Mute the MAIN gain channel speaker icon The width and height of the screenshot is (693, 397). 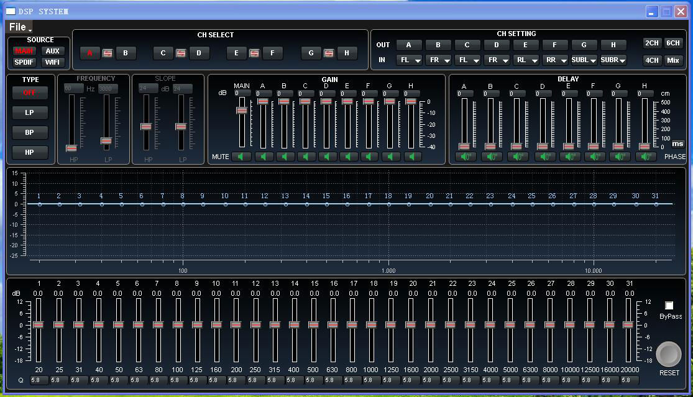241,157
